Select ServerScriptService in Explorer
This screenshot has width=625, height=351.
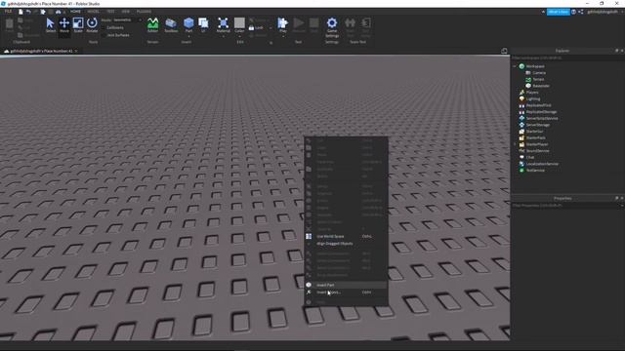(542, 118)
